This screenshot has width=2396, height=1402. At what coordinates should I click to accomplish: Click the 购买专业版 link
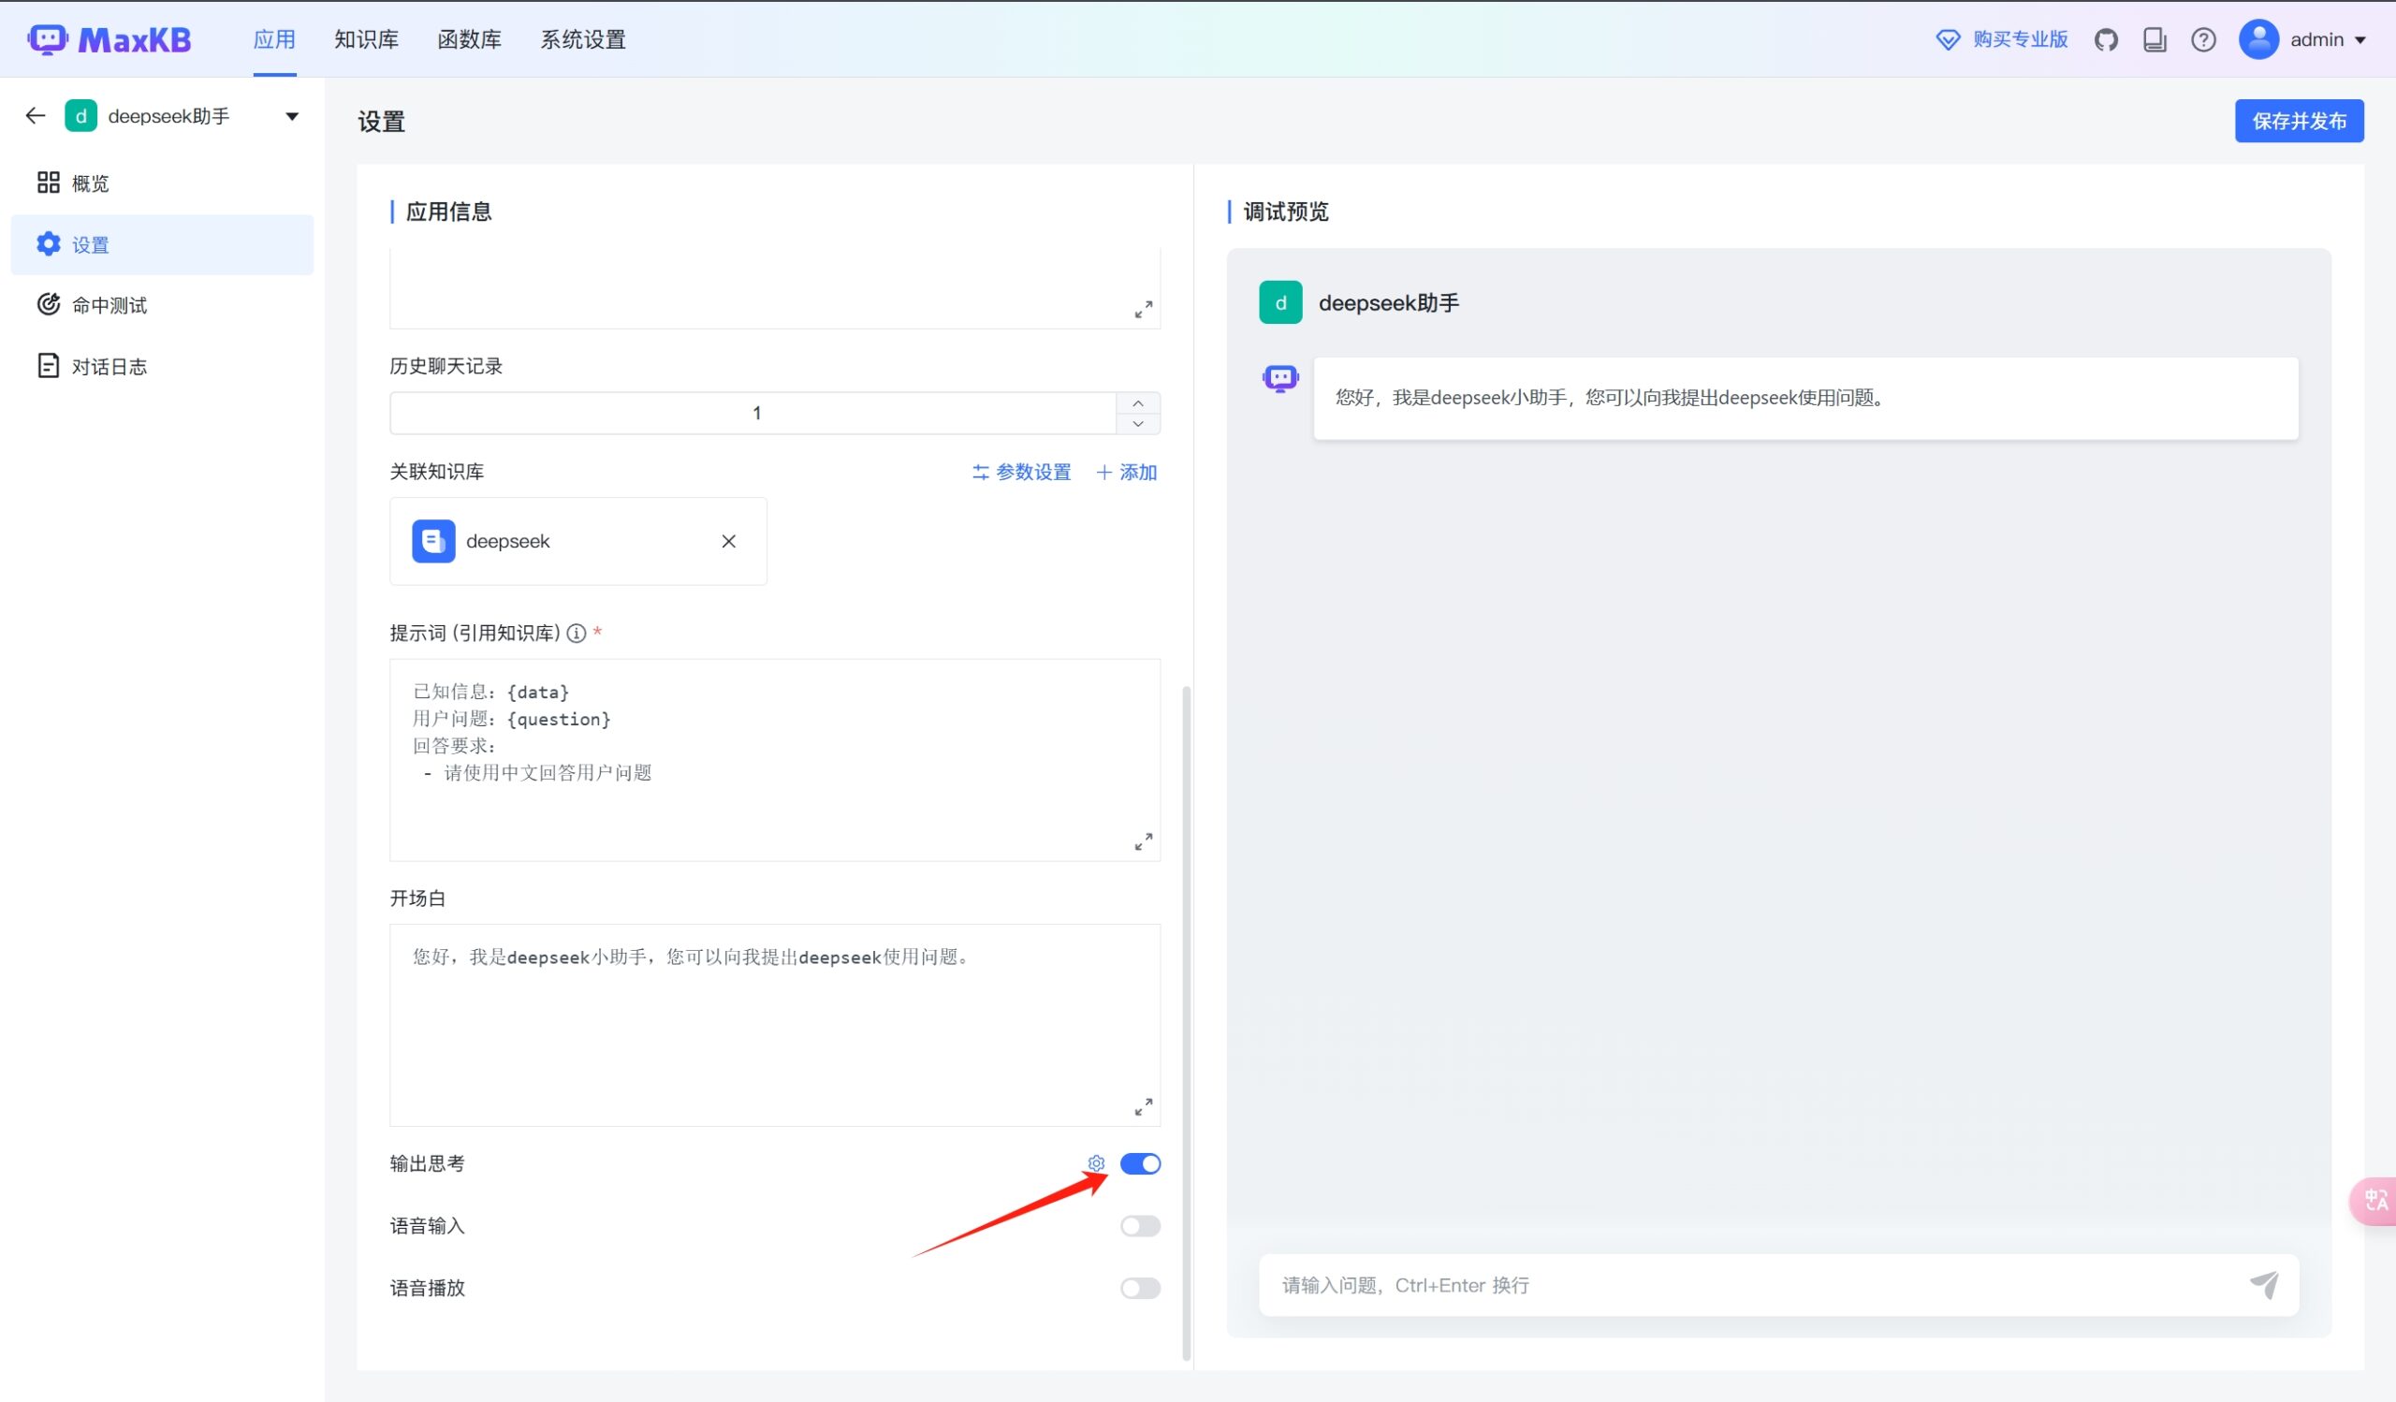tap(2021, 39)
